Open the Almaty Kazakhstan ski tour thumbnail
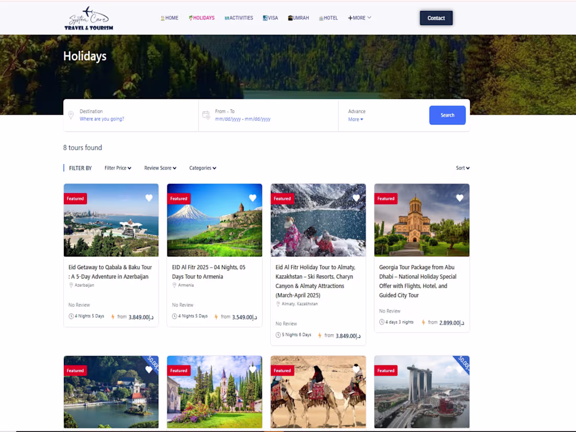 click(x=318, y=220)
